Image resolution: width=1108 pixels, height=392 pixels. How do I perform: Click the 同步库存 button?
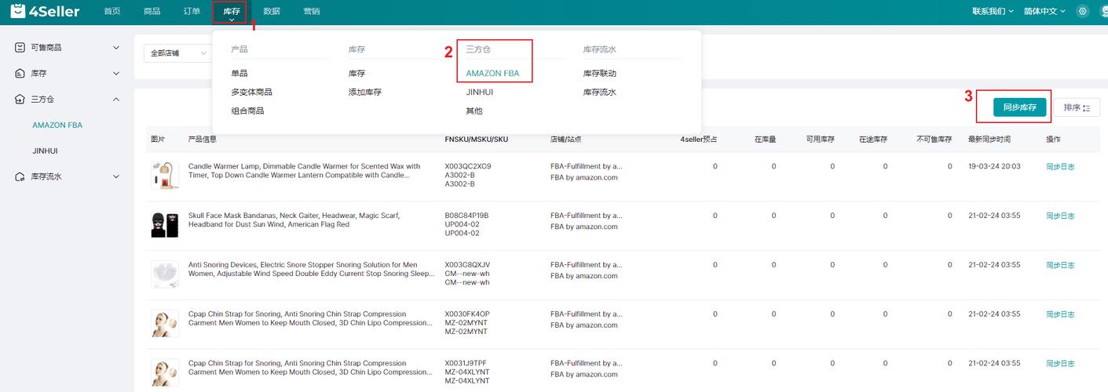coord(1019,107)
